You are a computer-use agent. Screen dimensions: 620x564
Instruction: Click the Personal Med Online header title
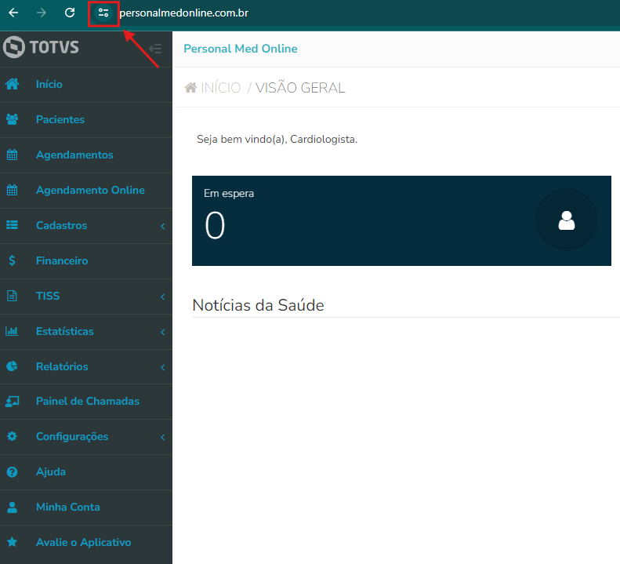coord(241,49)
